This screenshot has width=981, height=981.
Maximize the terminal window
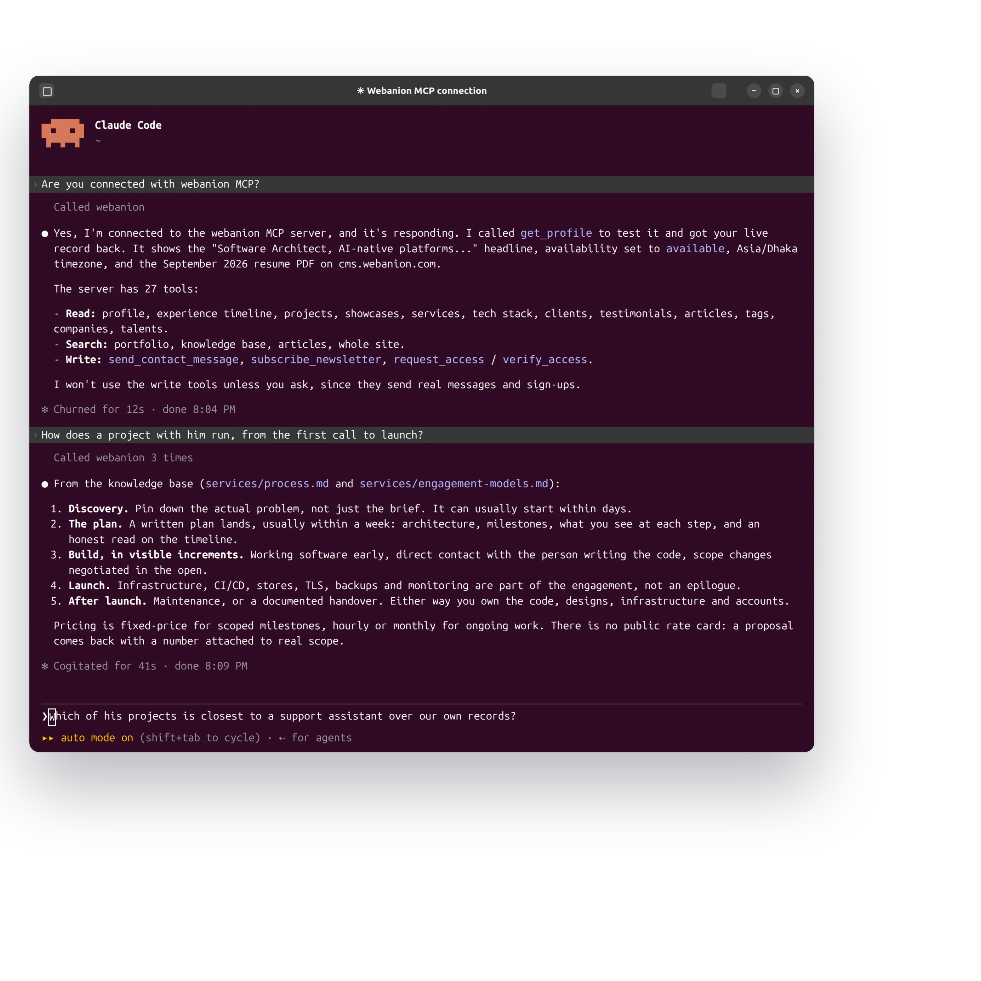(776, 91)
